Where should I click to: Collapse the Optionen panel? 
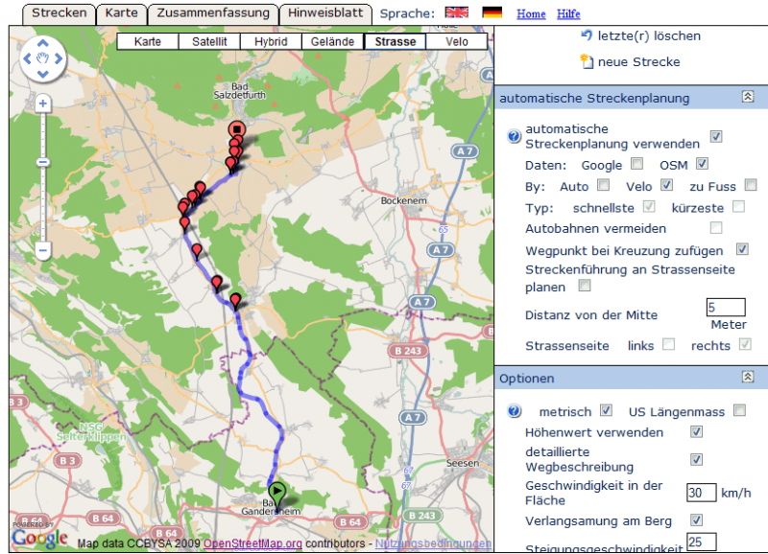click(x=748, y=379)
